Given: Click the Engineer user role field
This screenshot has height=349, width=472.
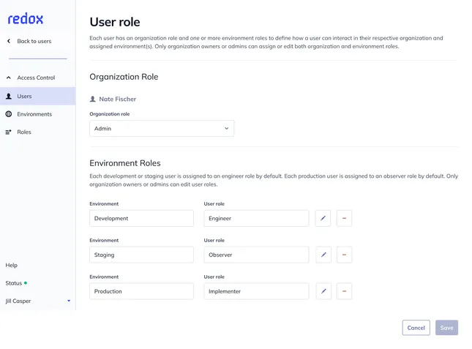Looking at the screenshot, I should (x=256, y=218).
